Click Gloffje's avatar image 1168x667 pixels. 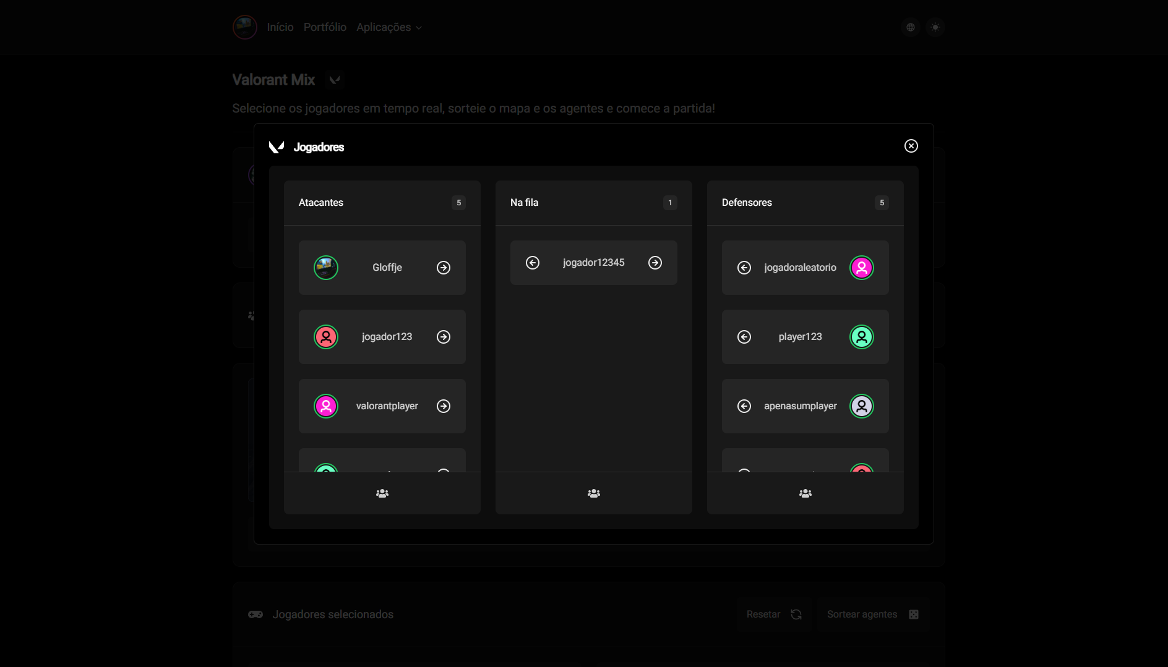click(x=326, y=268)
